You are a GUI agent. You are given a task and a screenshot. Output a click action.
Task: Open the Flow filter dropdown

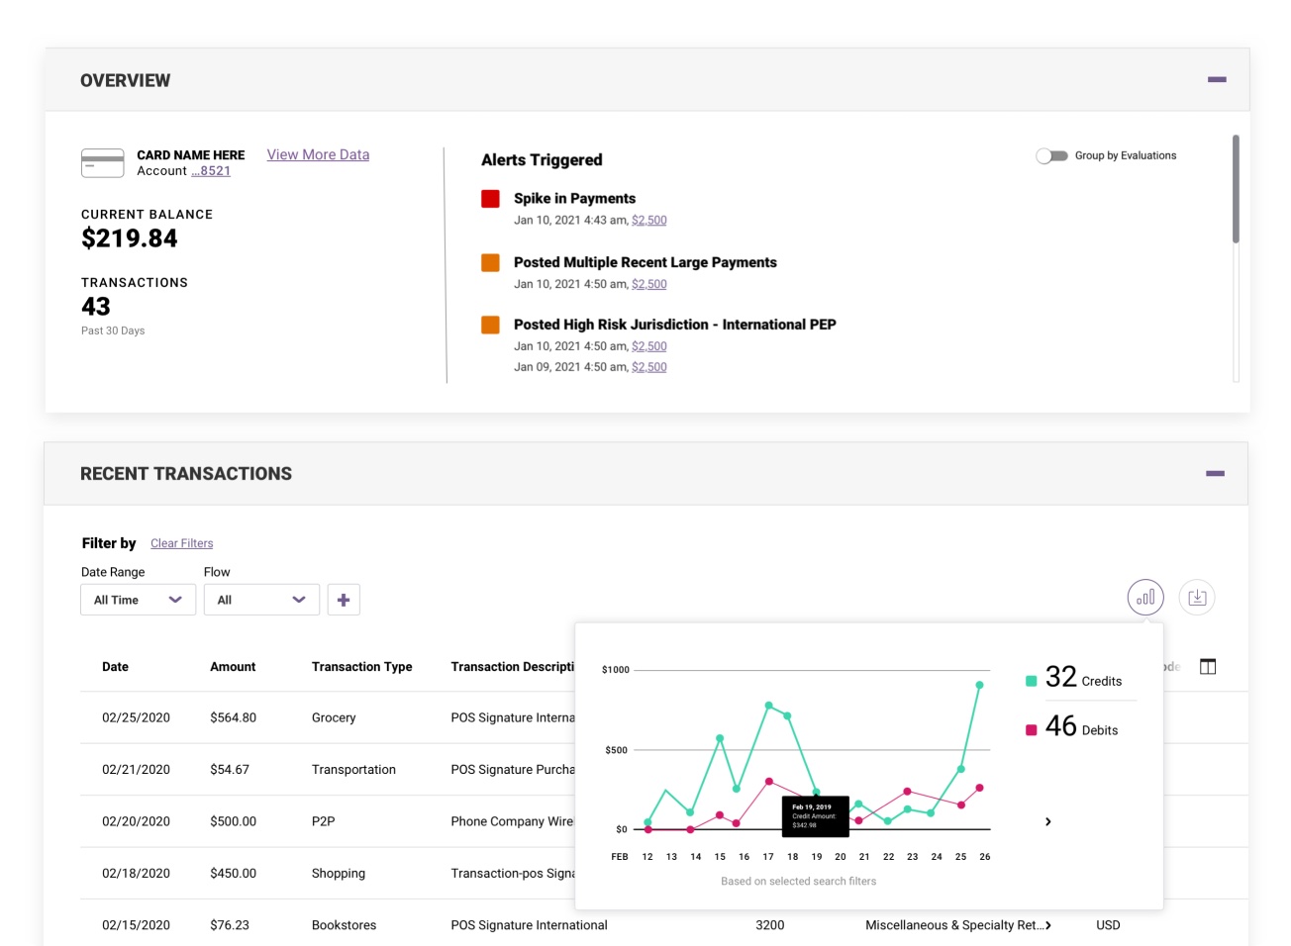[x=261, y=600]
